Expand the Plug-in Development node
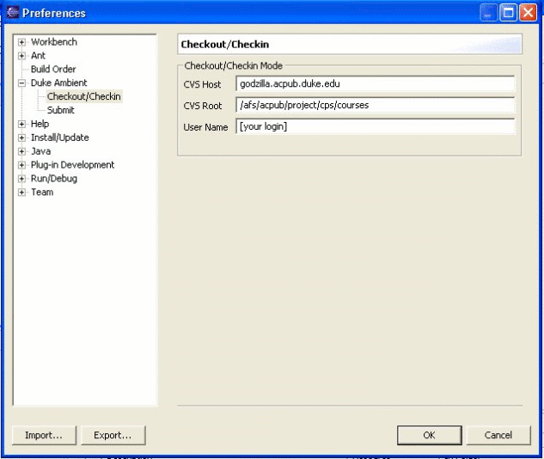This screenshot has height=459, width=544. pos(21,165)
